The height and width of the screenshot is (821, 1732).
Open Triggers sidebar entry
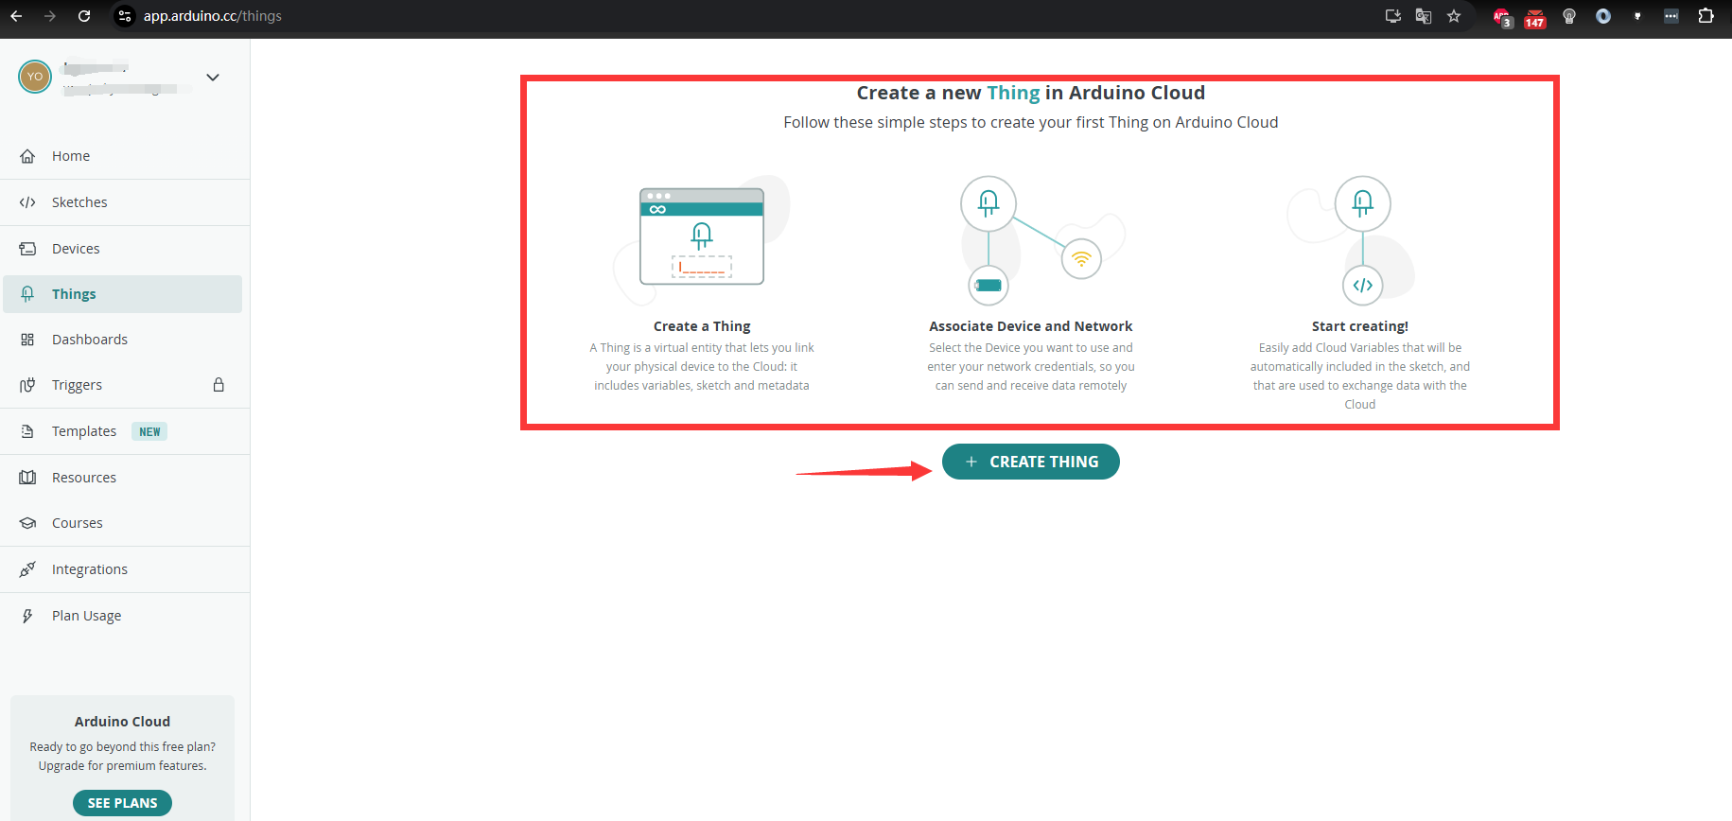(123, 385)
